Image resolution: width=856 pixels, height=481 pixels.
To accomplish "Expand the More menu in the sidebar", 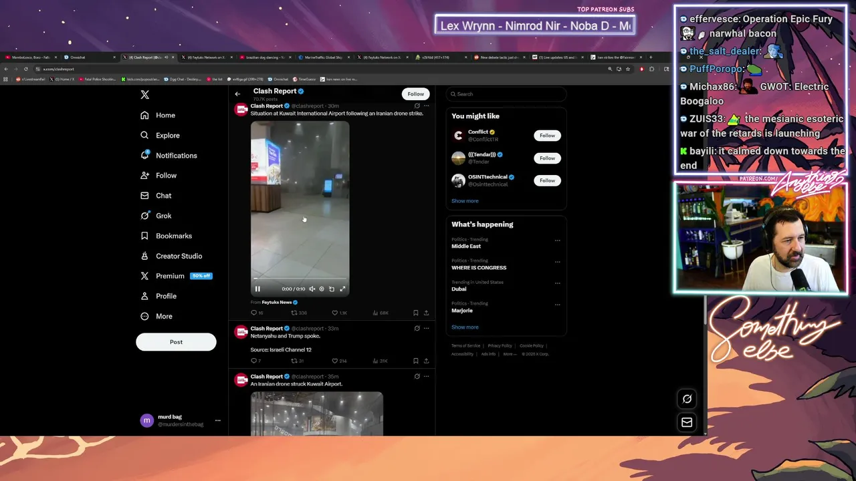I will pyautogui.click(x=156, y=316).
